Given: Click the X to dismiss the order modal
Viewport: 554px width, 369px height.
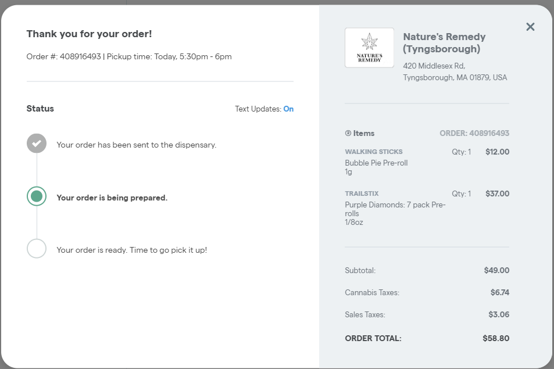Looking at the screenshot, I should point(530,26).
